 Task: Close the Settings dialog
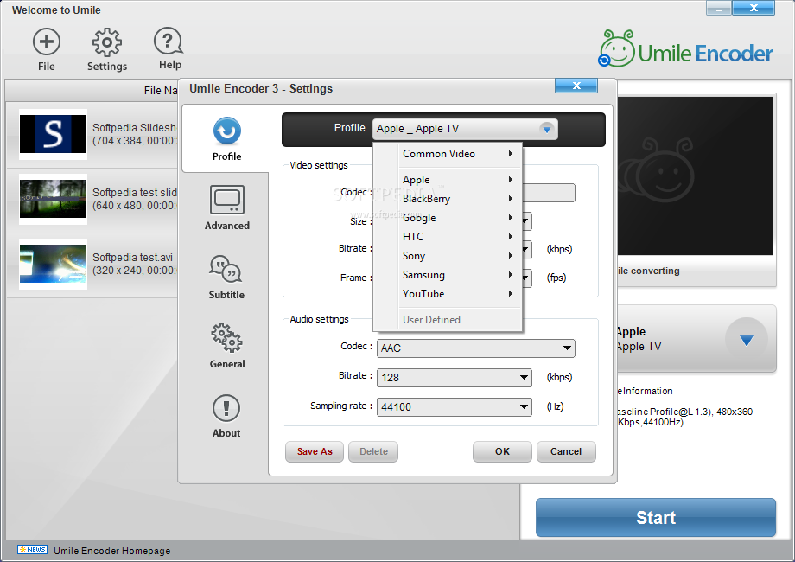click(x=576, y=86)
